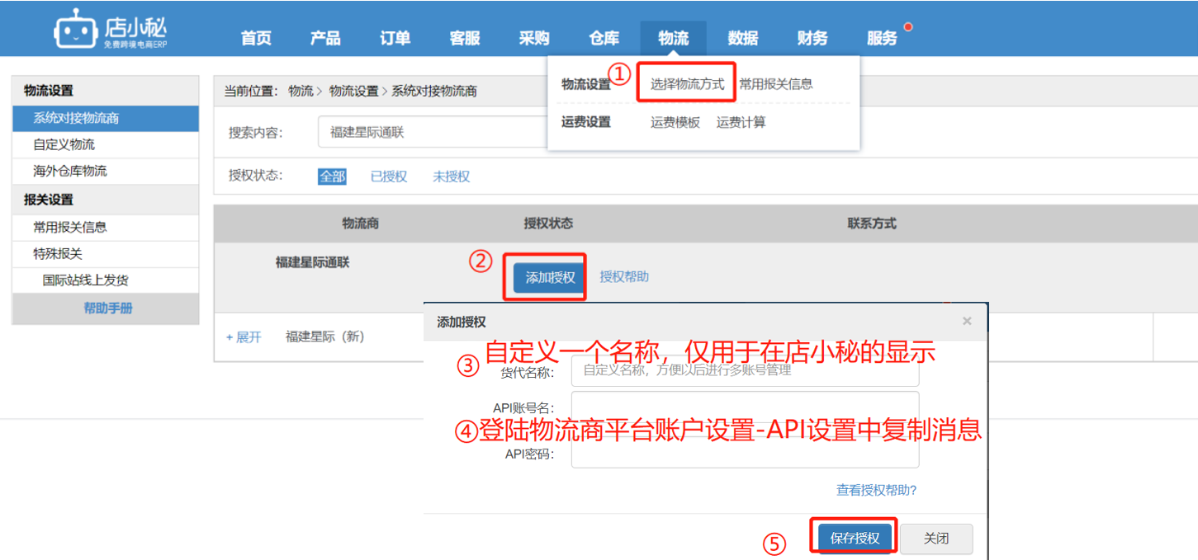Open the 授权帮助 link

pos(624,277)
